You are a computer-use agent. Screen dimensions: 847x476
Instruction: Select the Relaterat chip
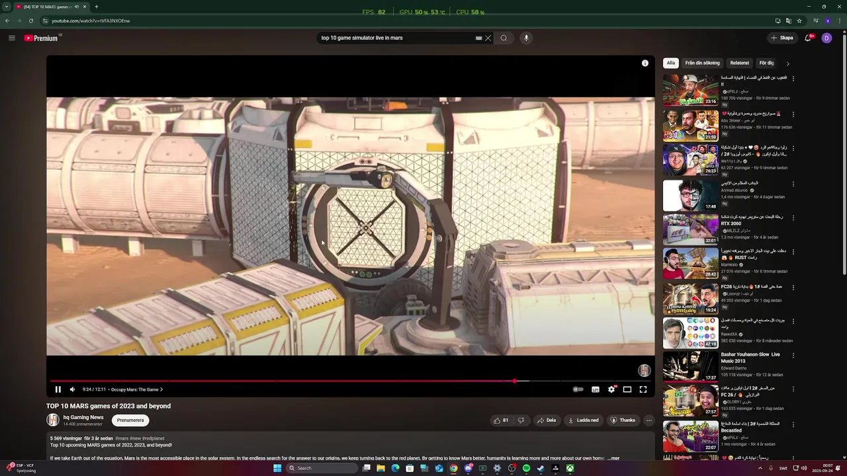point(740,63)
